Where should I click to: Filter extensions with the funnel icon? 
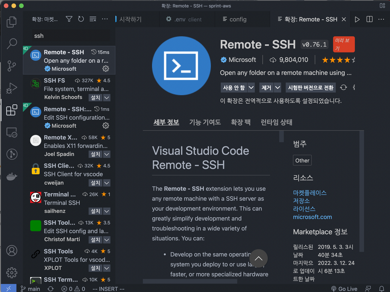69,19
